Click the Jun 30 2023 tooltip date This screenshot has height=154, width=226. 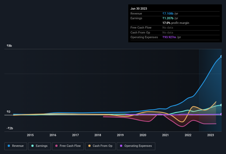click(139, 9)
